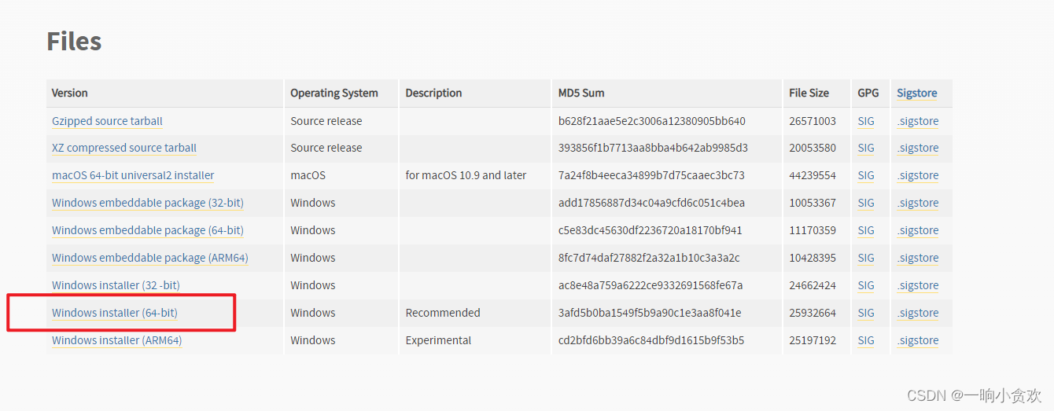This screenshot has width=1054, height=411.
Task: Download the recommended Windows installer (64-bit)
Action: coord(115,313)
